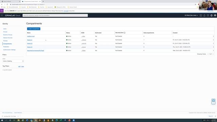Open actions menu for Karan-C3 row
This screenshot has width=217, height=122.
[213, 47]
